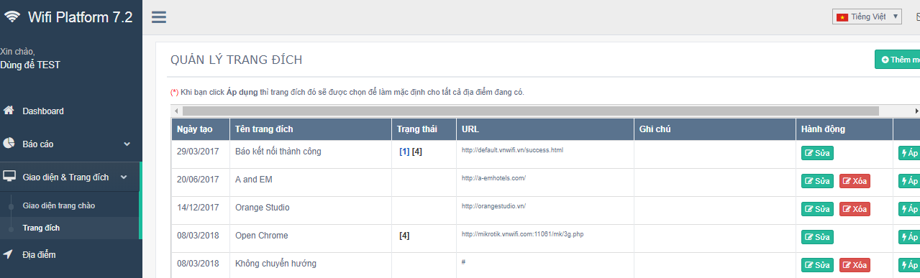The height and width of the screenshot is (278, 920).
Task: Click the Sửa button for Báo kết nối thành công
Action: [817, 152]
